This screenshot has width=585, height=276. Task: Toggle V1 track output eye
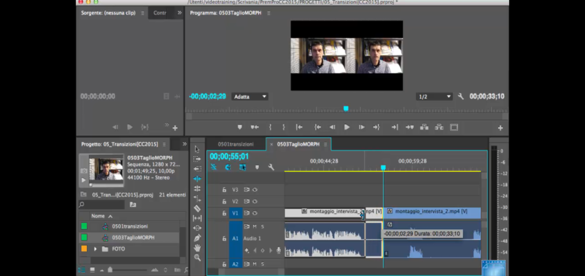point(255,213)
